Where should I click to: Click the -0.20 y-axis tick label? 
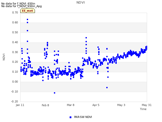click(x=15, y=101)
